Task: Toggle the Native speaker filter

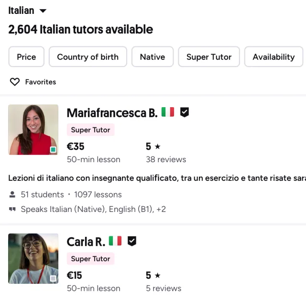Action: click(x=152, y=57)
